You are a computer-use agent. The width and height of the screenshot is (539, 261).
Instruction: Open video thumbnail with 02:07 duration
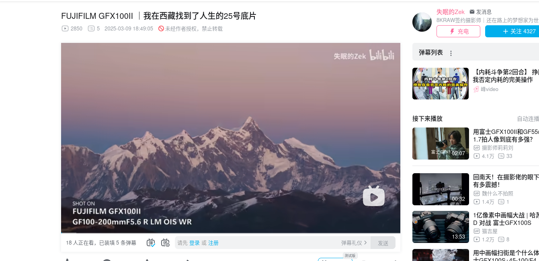point(441,144)
